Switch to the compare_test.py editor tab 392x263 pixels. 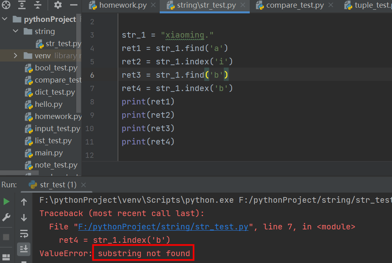point(295,6)
